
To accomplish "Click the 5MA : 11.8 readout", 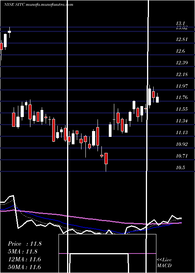I will [23, 252].
